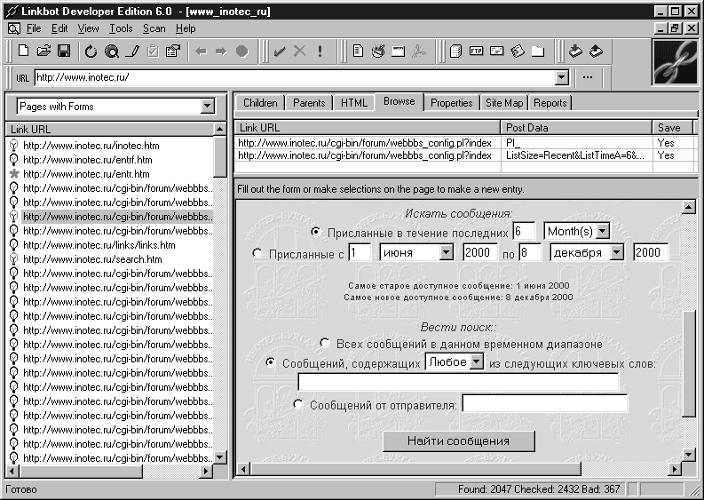Open the 'Любое' match type dropdown
The height and width of the screenshot is (500, 704).
point(477,361)
